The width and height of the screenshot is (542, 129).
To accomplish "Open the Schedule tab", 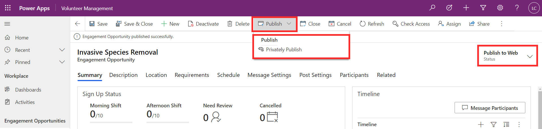I will click(x=228, y=75).
